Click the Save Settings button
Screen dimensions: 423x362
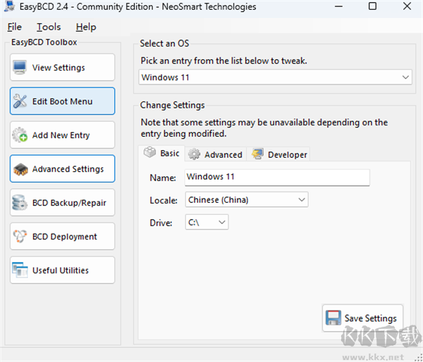tap(362, 318)
